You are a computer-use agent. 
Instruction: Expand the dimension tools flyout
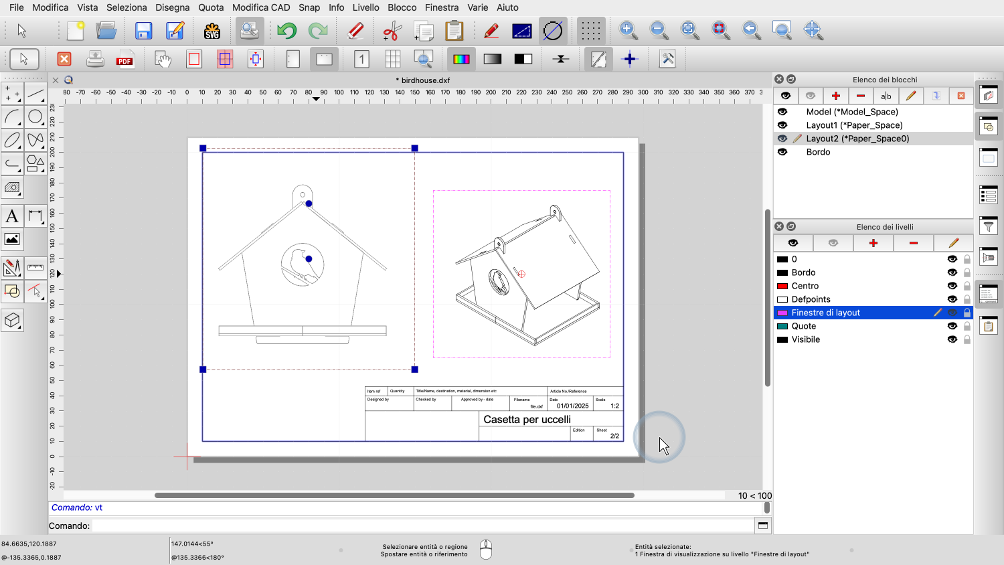click(35, 216)
